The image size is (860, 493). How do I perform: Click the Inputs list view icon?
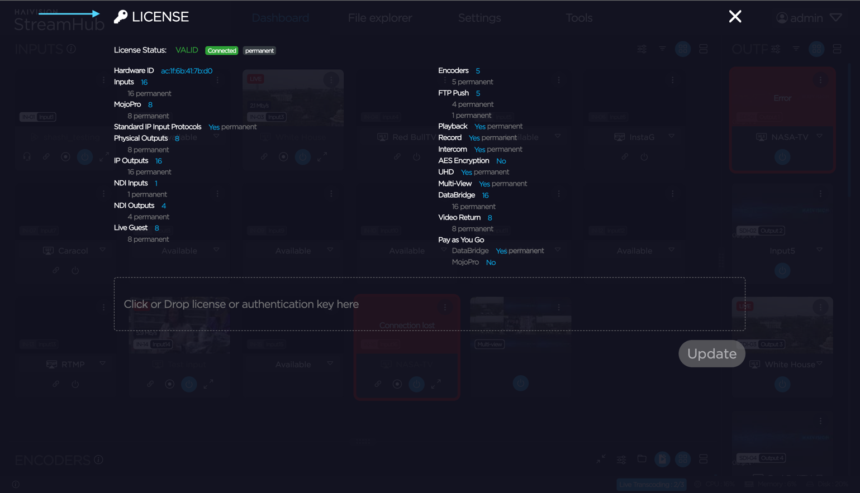pyautogui.click(x=703, y=49)
